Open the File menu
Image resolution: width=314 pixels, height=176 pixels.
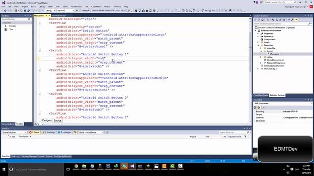(3, 6)
